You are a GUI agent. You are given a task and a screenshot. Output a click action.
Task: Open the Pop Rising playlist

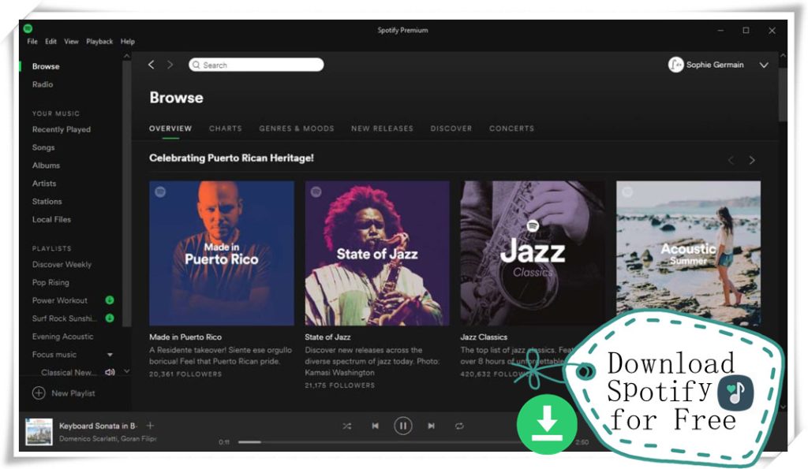50,283
